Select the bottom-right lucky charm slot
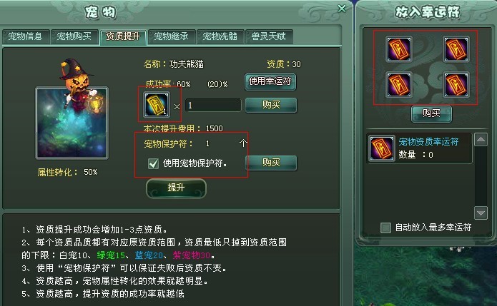 pos(456,84)
